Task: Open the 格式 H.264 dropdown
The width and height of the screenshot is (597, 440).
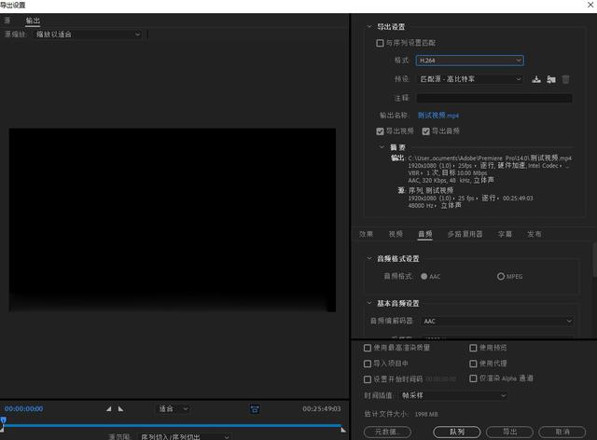Action: (469, 61)
